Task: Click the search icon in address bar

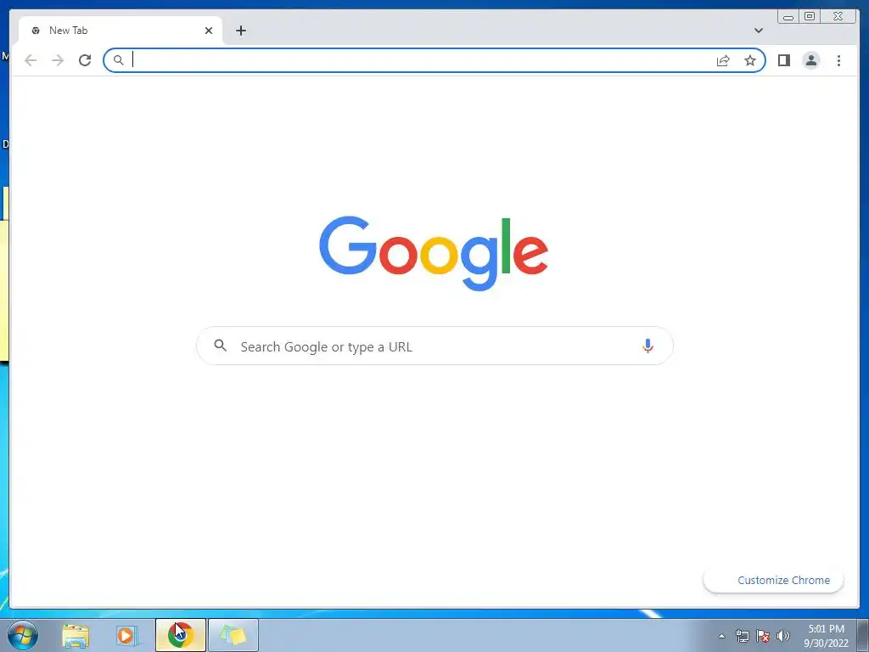Action: (119, 60)
